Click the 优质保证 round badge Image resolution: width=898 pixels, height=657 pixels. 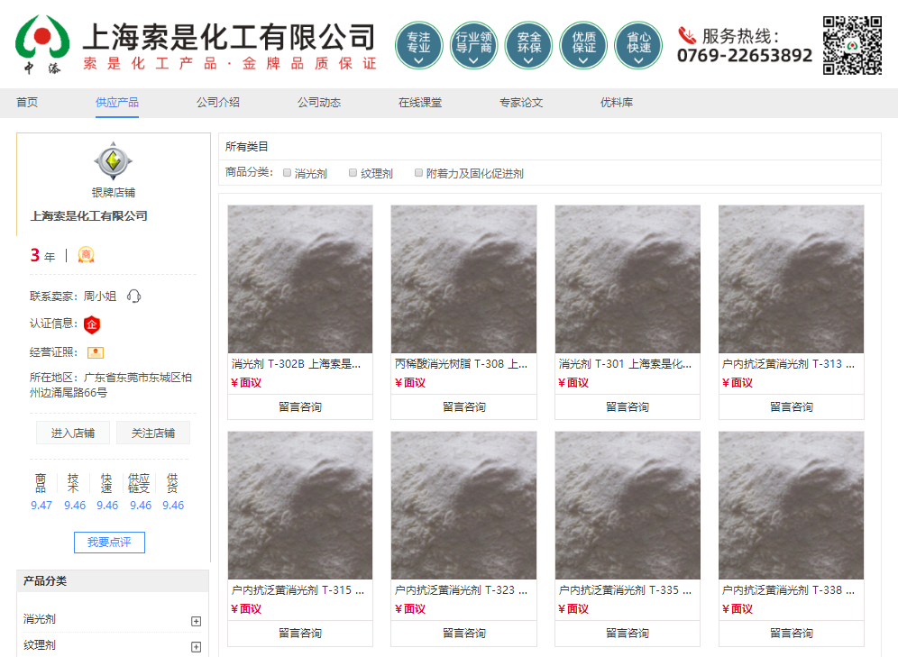click(583, 45)
